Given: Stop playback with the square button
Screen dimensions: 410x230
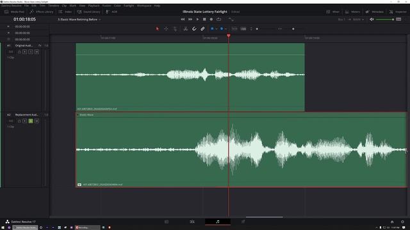Looking at the screenshot, I should (204, 19).
